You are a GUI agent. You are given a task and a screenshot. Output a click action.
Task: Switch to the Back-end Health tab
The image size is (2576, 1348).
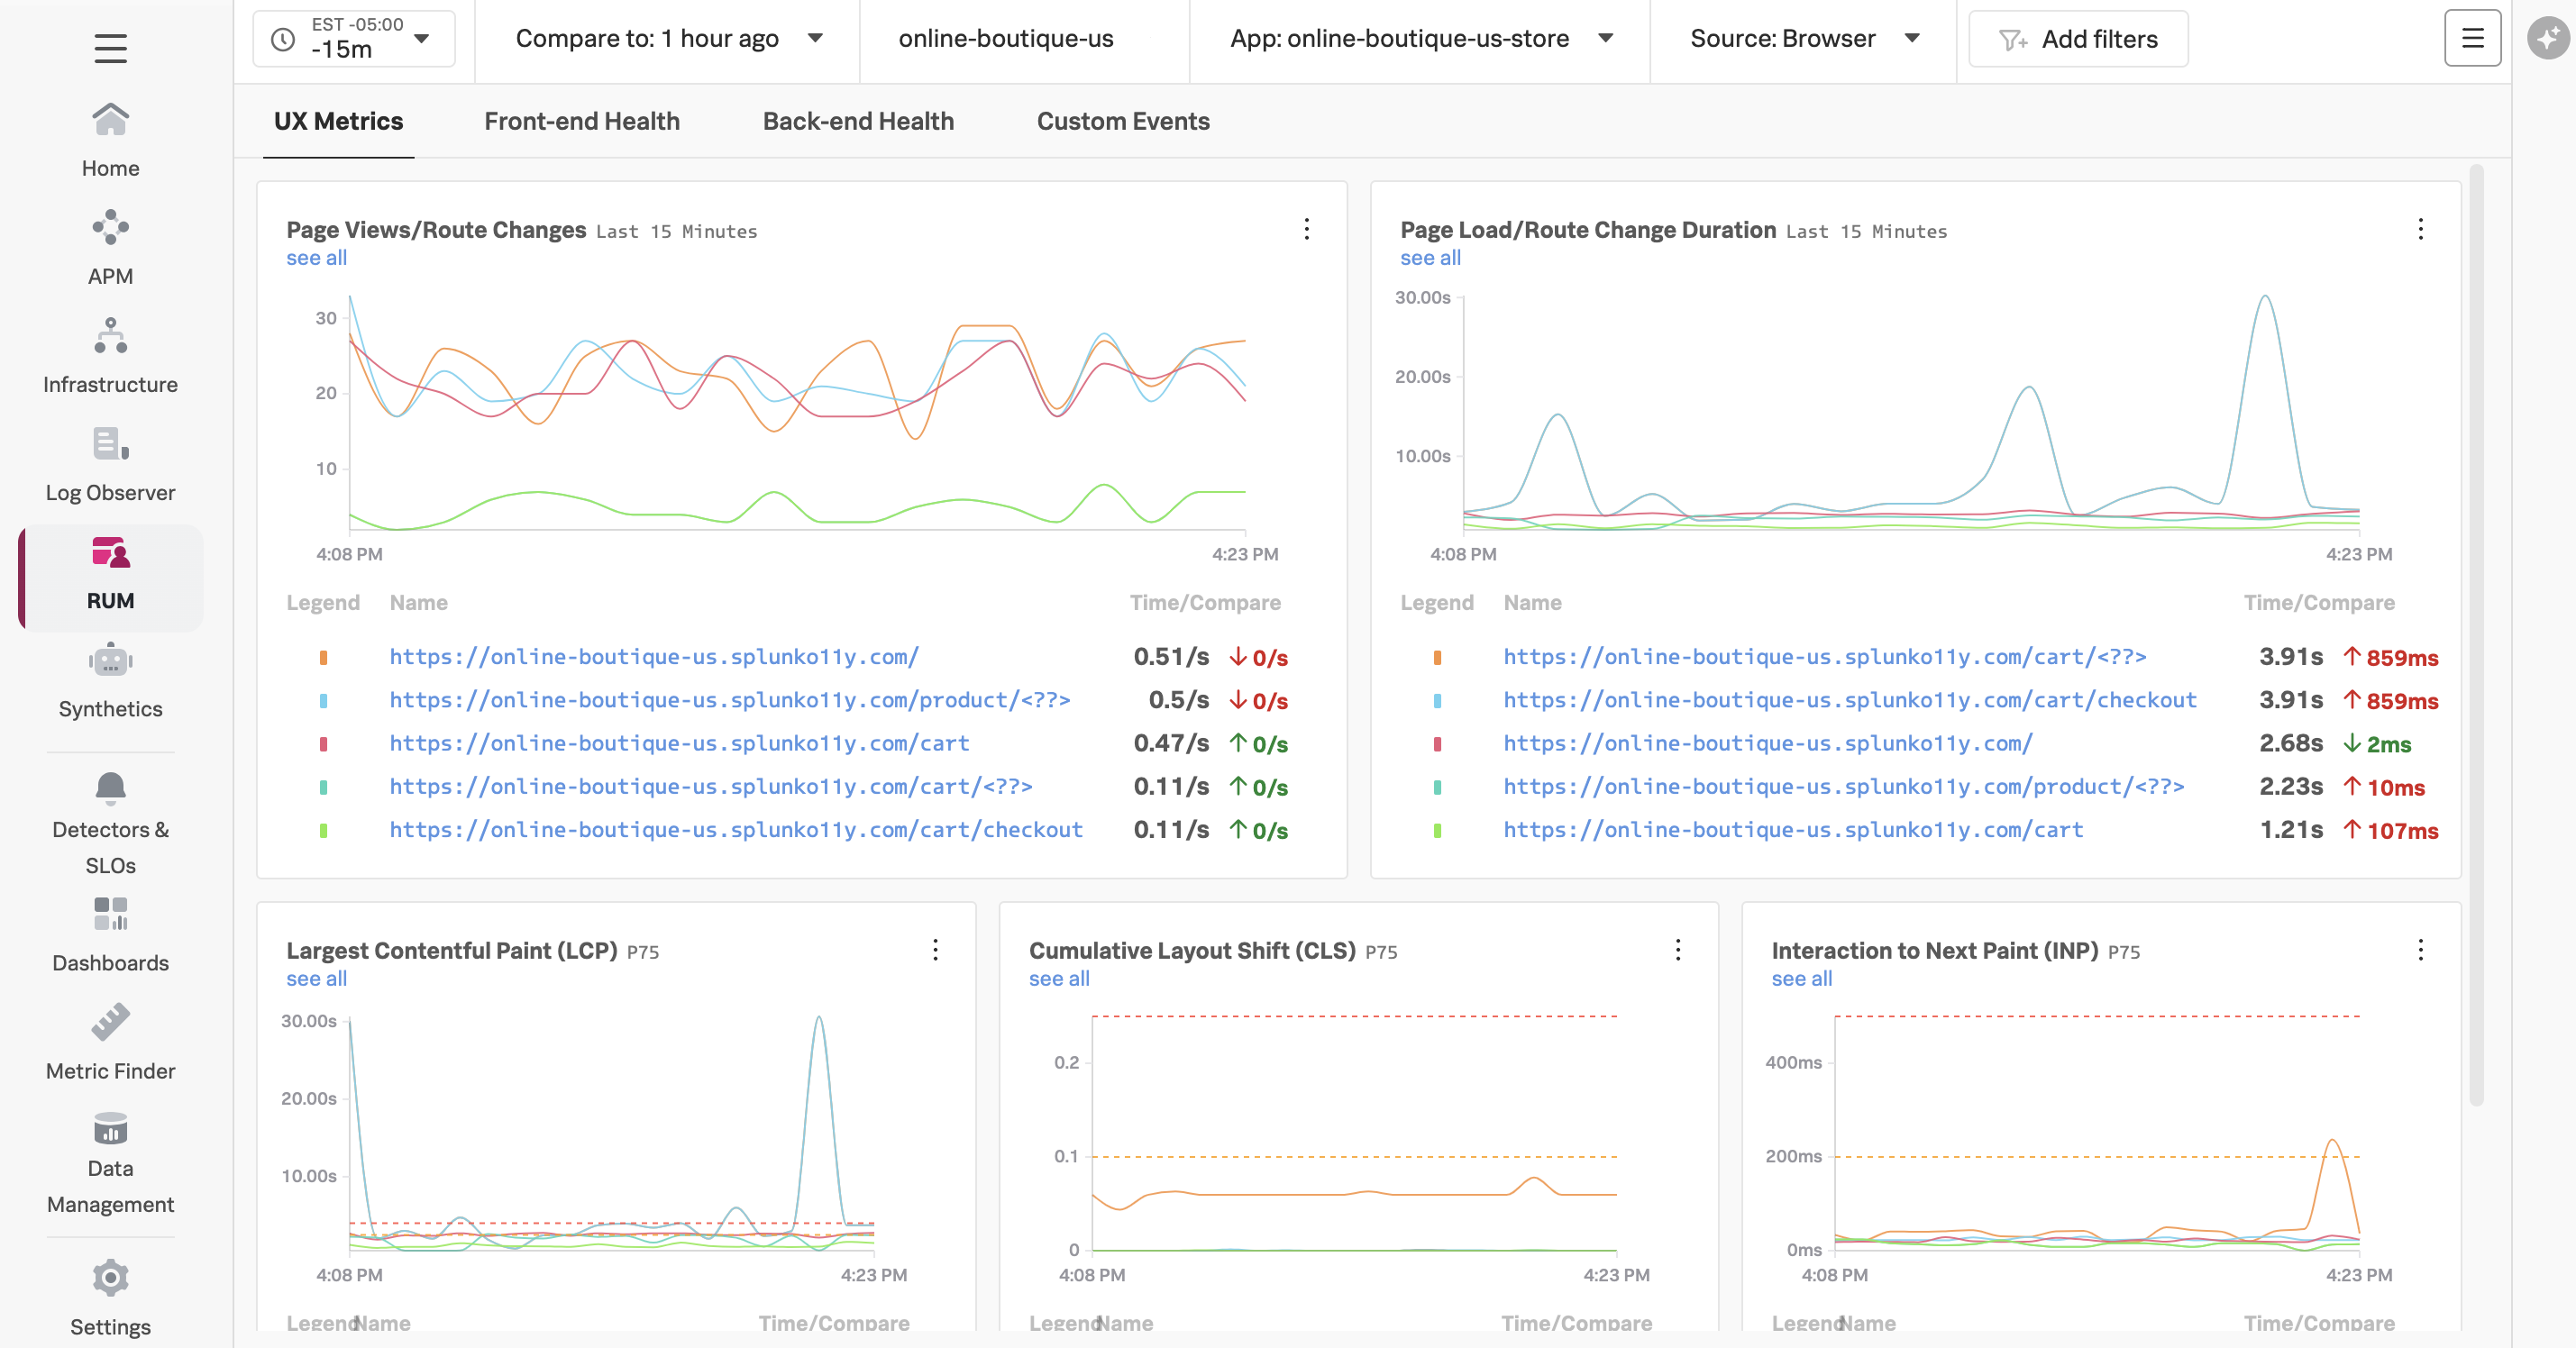859,121
